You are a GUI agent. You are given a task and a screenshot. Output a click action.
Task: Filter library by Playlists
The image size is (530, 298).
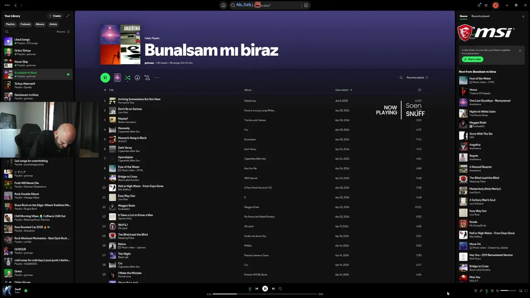(x=10, y=24)
